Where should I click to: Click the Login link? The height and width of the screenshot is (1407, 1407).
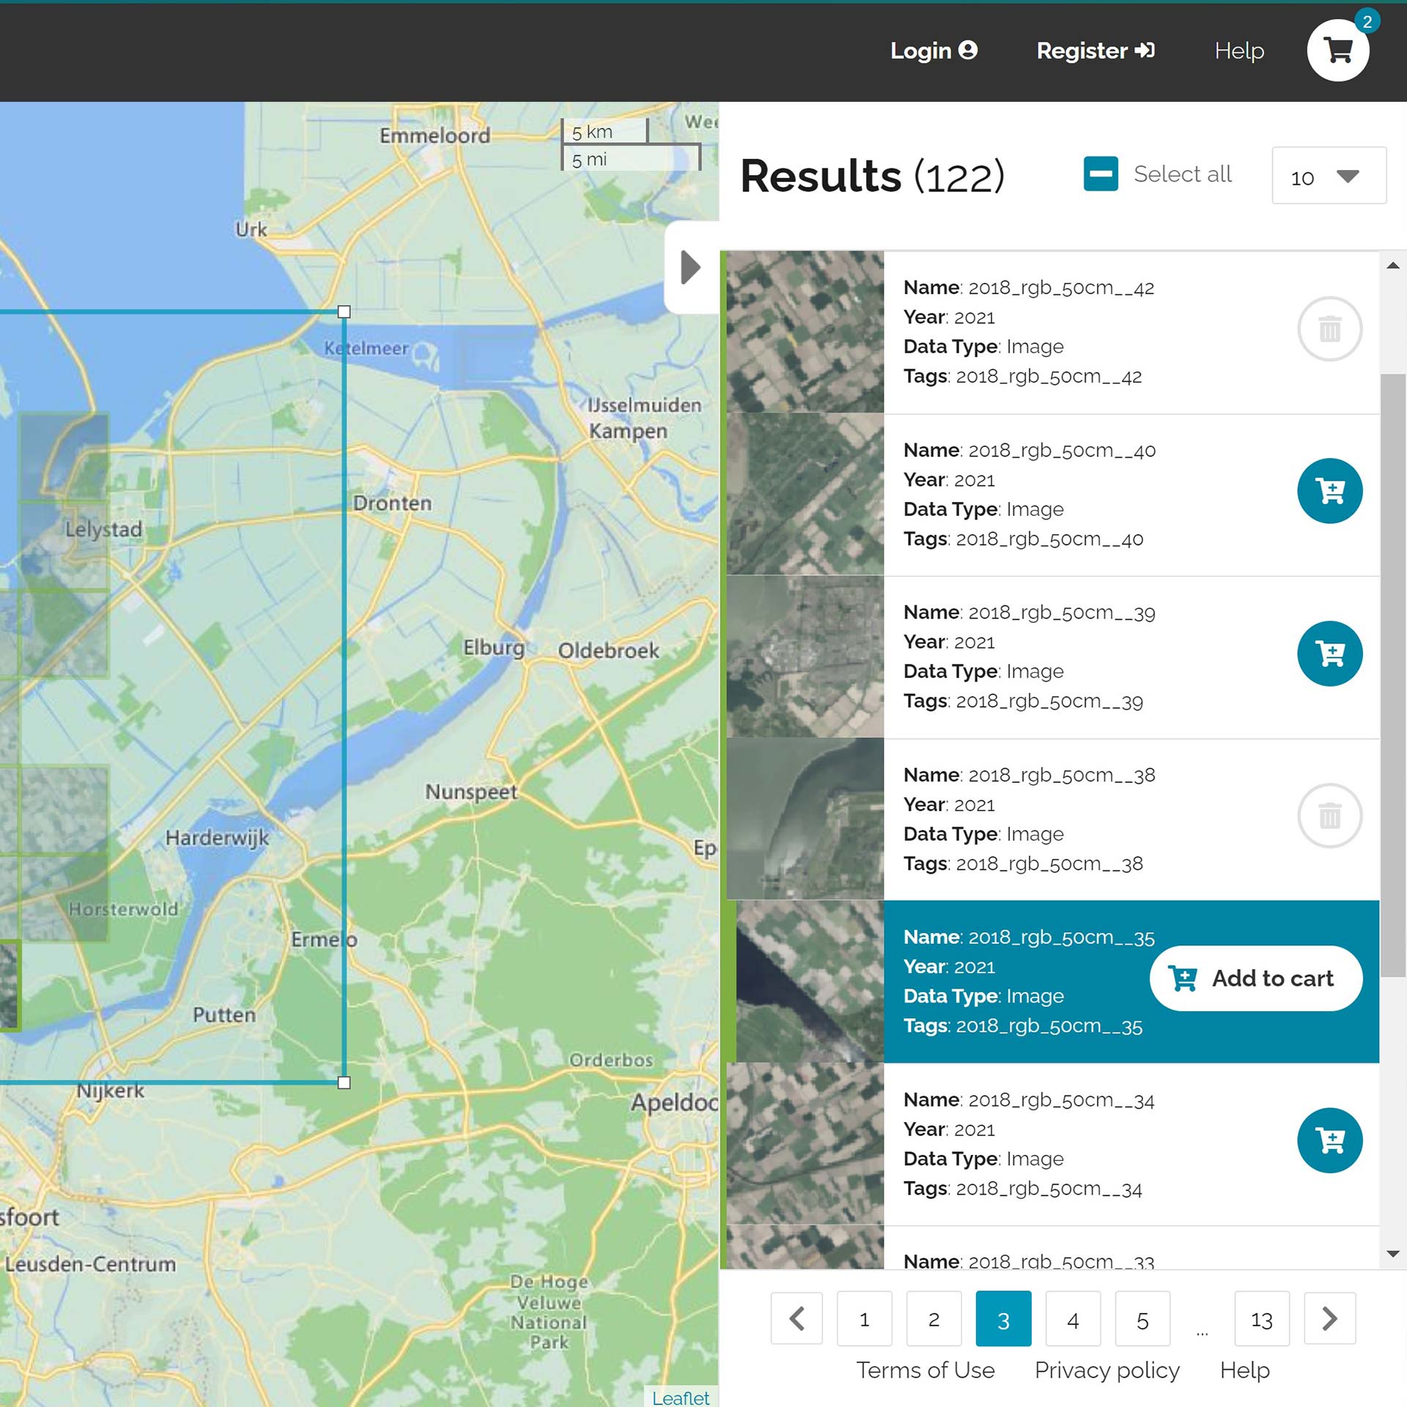[933, 51]
